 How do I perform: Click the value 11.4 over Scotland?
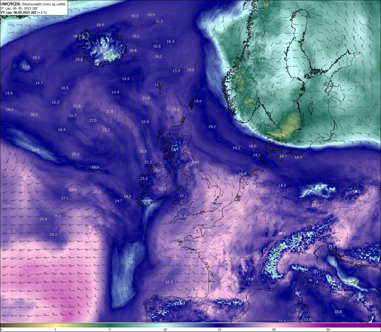175,149
